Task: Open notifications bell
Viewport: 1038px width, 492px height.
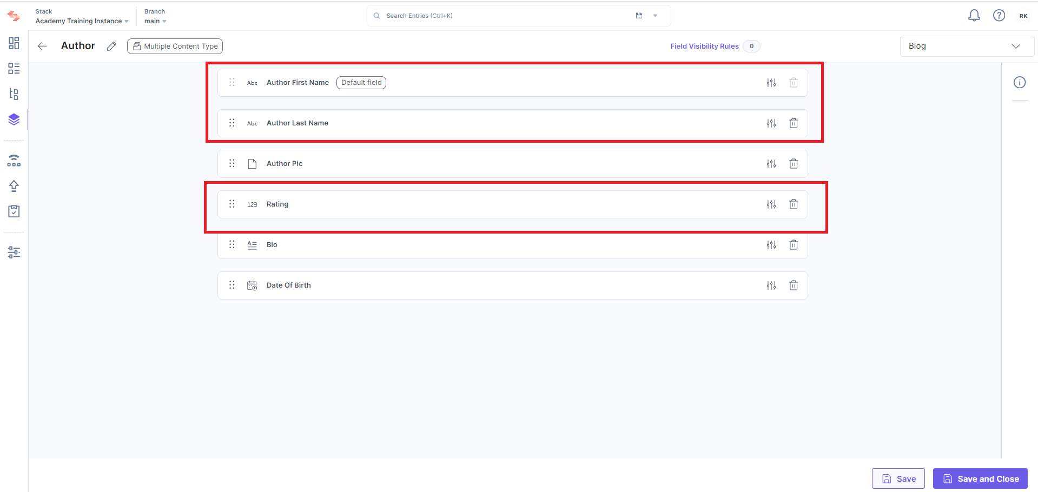Action: [x=974, y=16]
